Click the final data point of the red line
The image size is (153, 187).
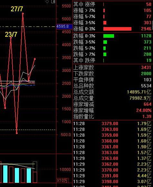click(35, 59)
